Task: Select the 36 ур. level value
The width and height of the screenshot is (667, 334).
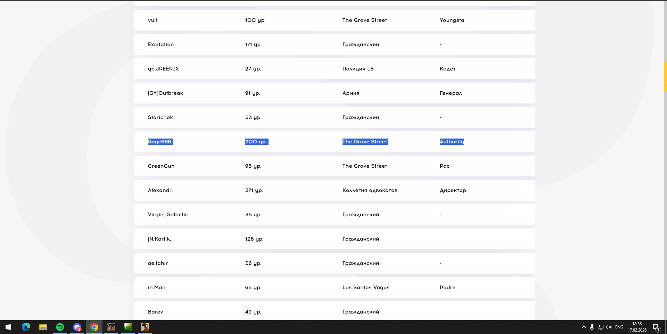Action: tap(253, 263)
